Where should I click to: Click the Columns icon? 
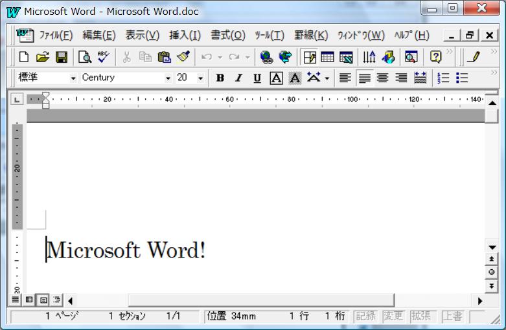pos(369,58)
